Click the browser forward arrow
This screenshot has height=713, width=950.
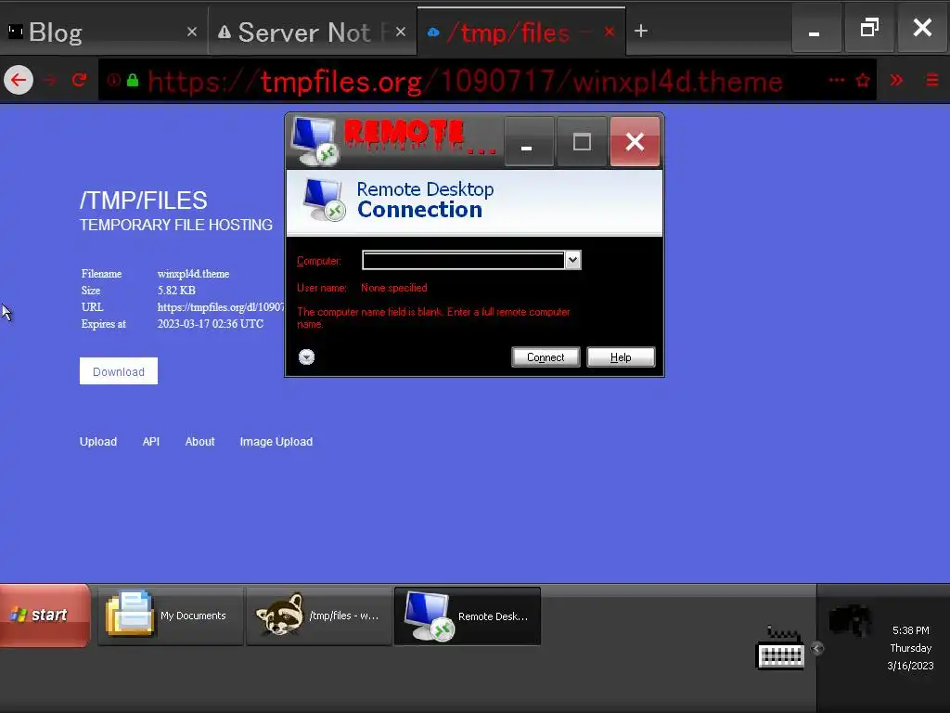[x=50, y=80]
